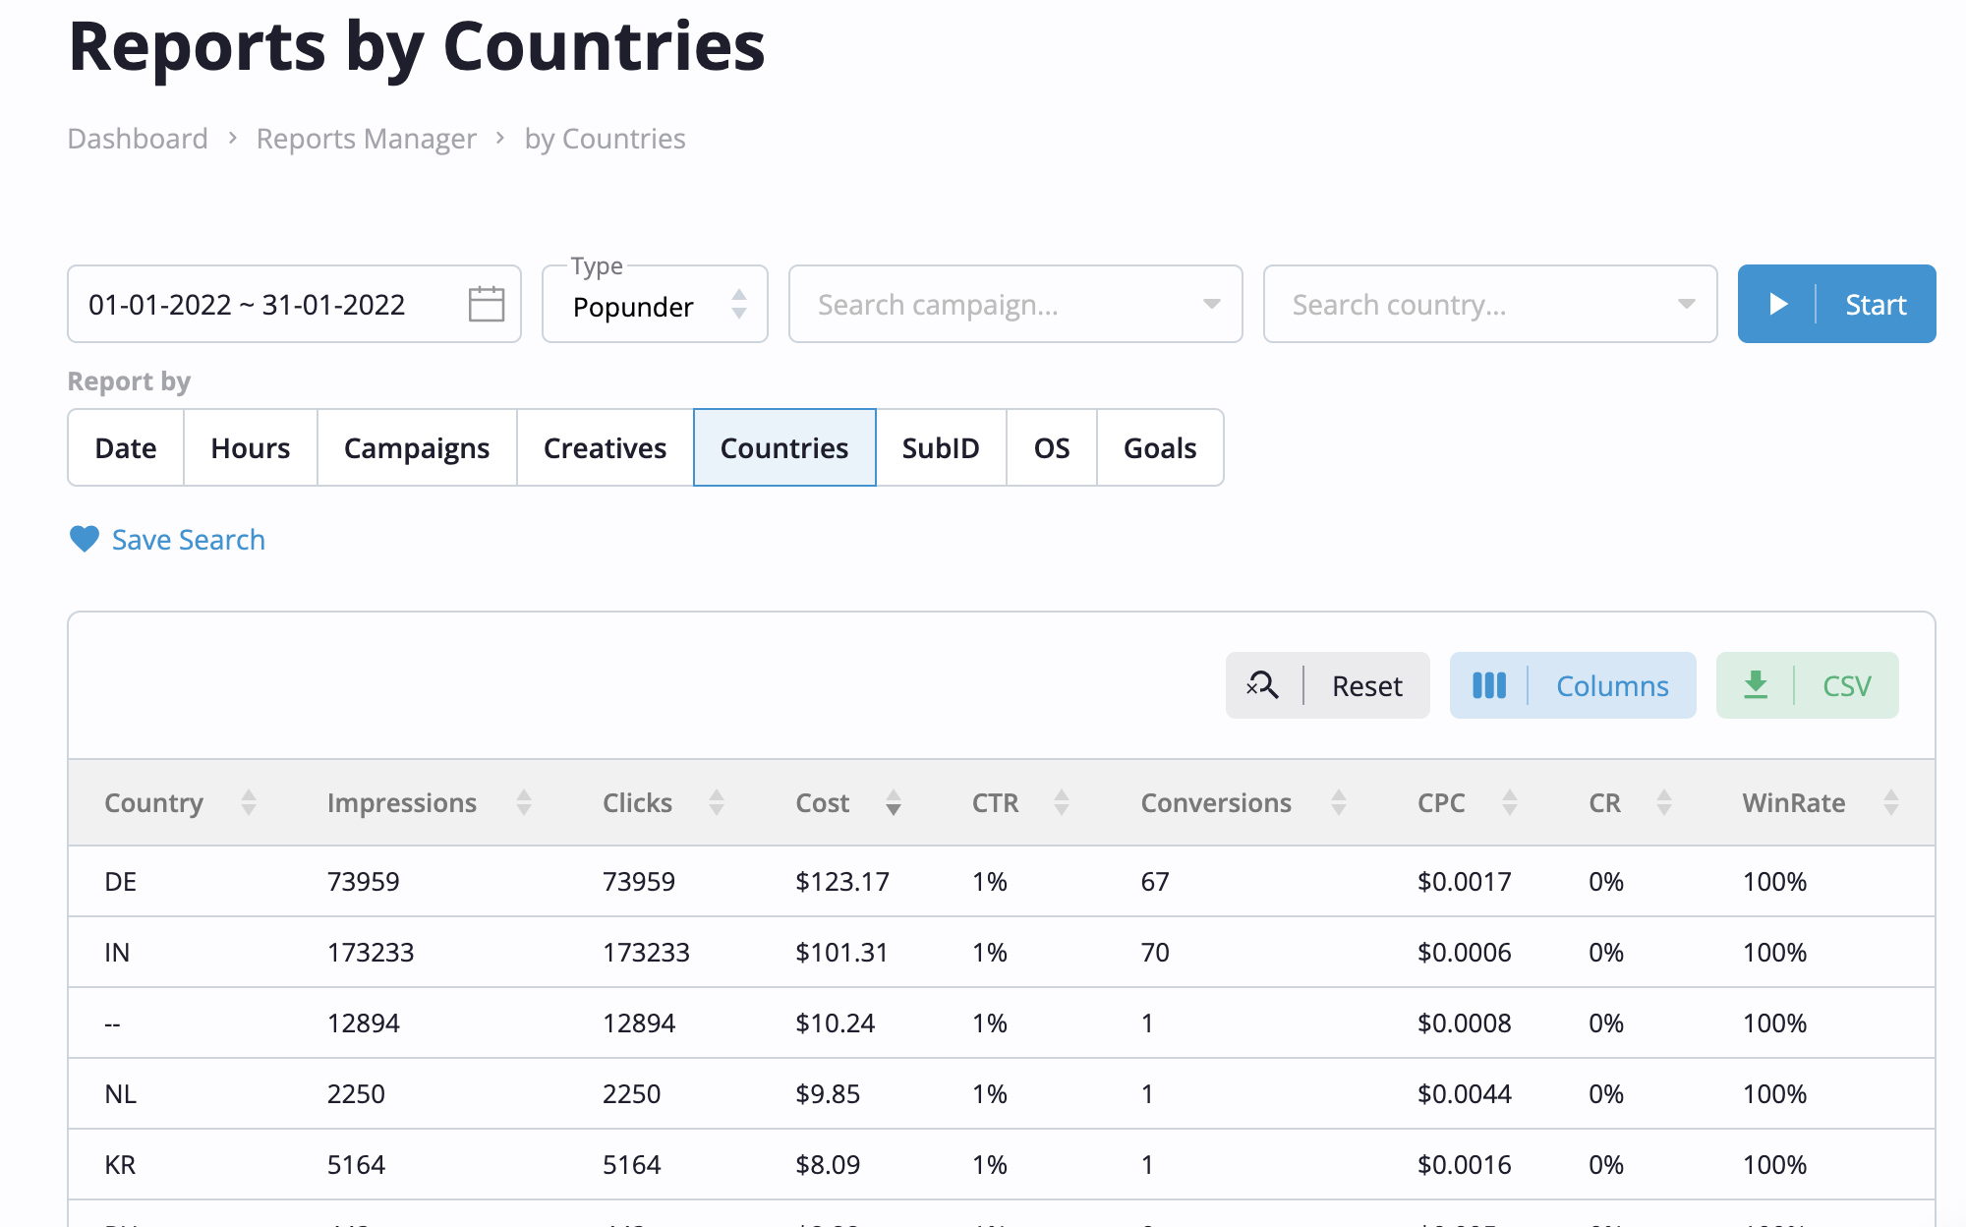The width and height of the screenshot is (1966, 1227).
Task: Sort table by Country column arrows
Action: coord(249,802)
